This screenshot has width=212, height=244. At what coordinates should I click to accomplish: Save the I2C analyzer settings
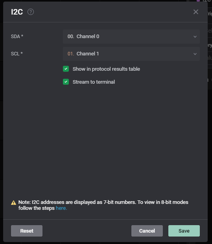coord(184,231)
